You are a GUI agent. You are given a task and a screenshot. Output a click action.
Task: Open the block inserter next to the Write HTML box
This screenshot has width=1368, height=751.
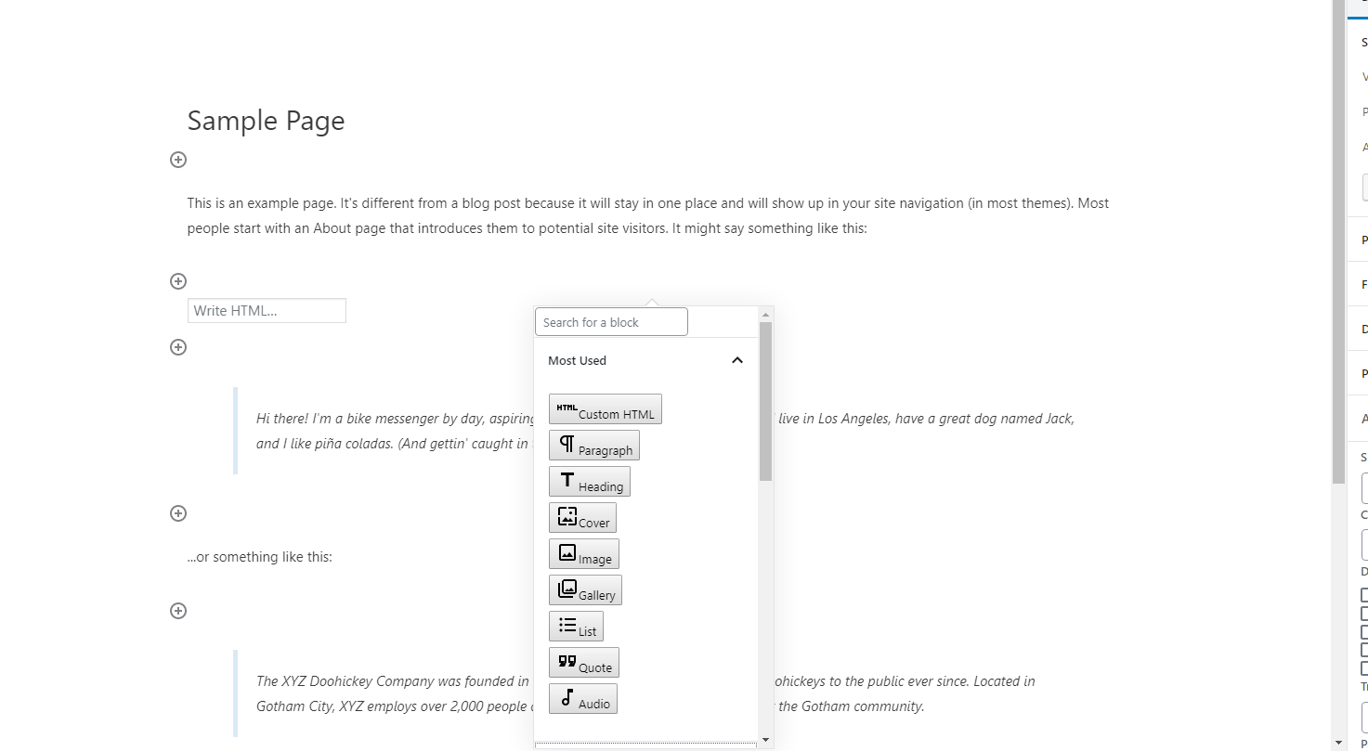click(x=177, y=280)
